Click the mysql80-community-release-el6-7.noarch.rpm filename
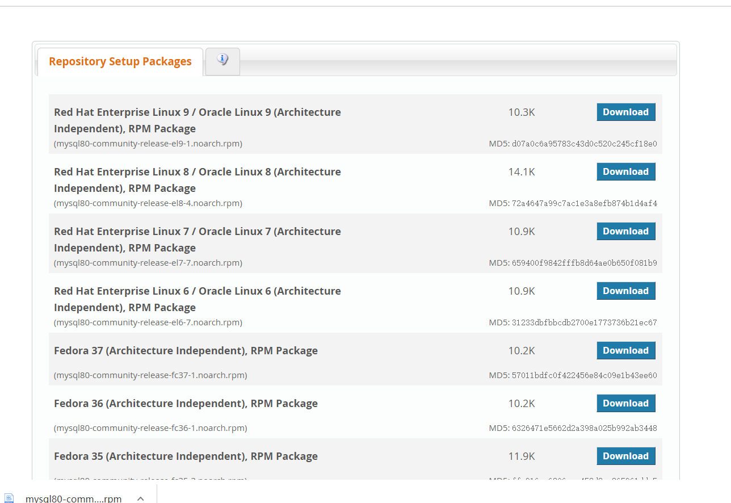This screenshot has height=503, width=731. pos(148,322)
